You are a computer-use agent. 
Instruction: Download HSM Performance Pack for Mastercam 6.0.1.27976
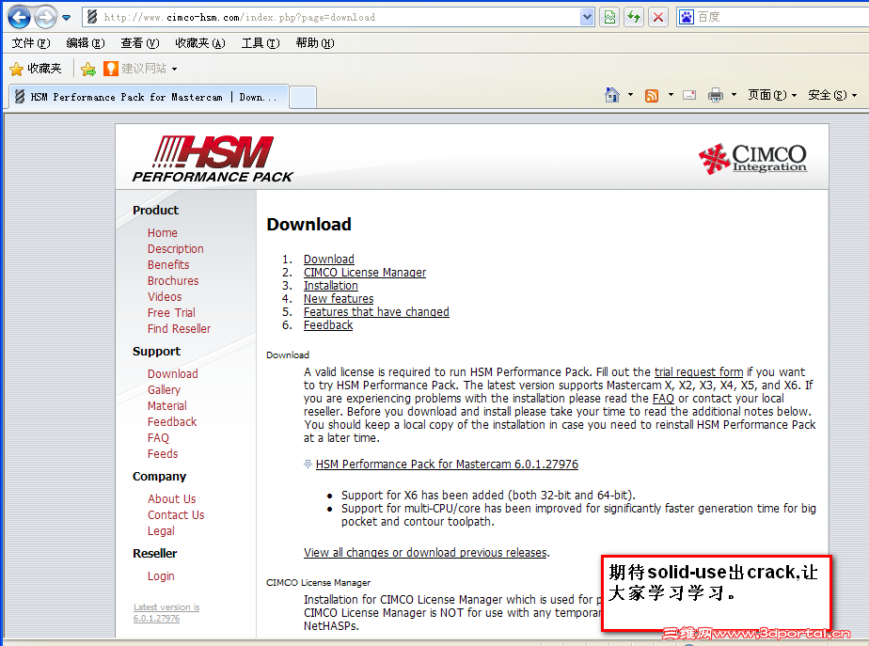447,465
